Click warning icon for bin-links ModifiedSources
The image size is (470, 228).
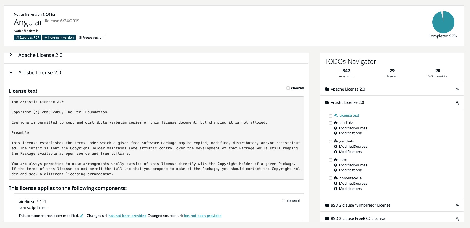point(335,128)
